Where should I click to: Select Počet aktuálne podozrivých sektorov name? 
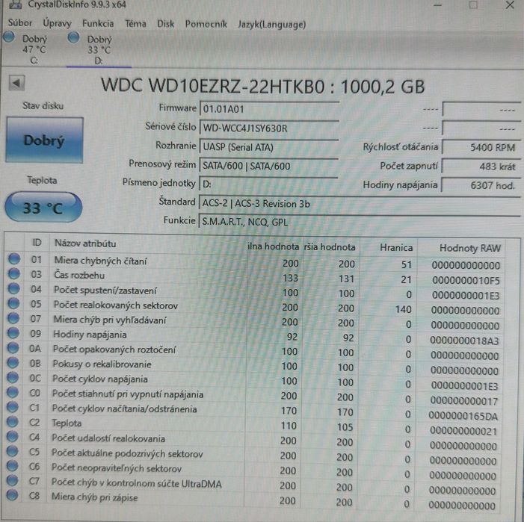[127, 453]
